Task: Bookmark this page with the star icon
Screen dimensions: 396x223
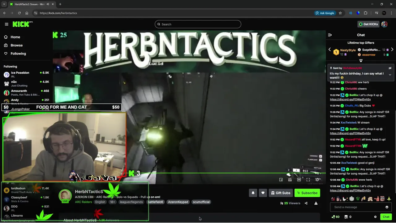Action: pos(340,13)
